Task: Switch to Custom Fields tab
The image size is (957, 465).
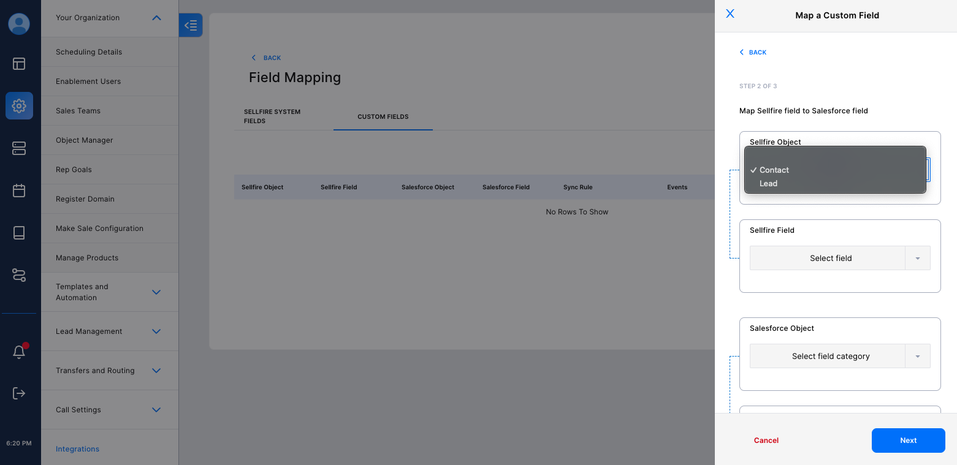Action: [x=383, y=116]
